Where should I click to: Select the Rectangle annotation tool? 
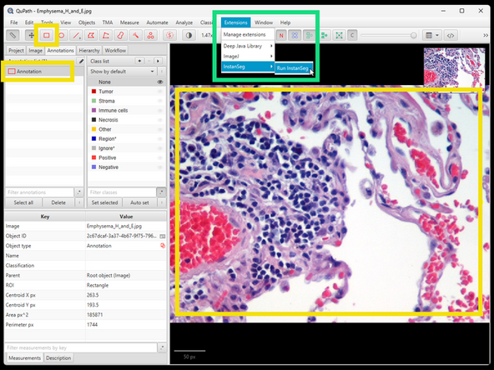click(x=47, y=35)
